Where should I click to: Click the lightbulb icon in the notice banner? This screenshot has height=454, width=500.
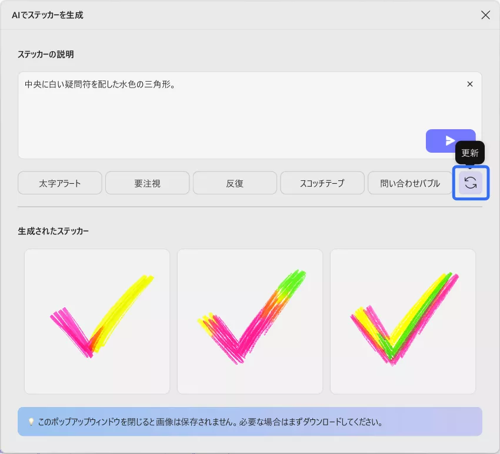click(29, 422)
